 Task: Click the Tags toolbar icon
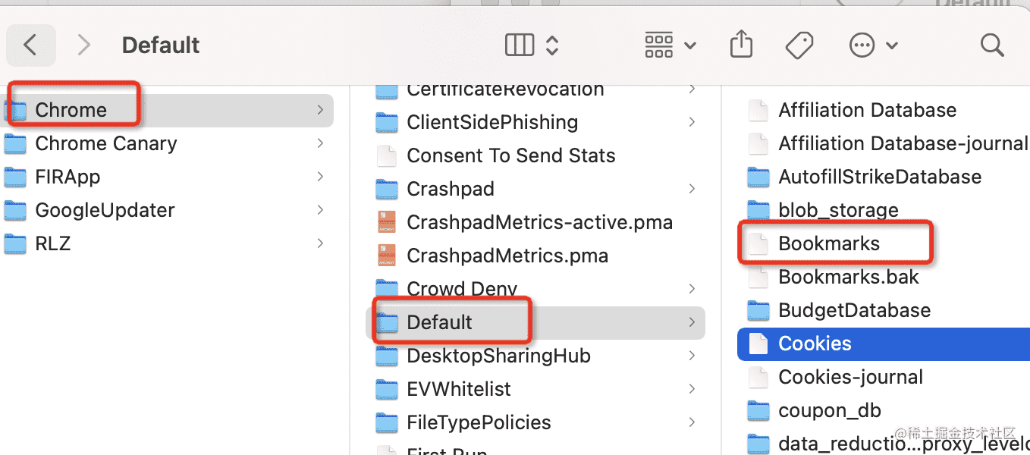coord(799,45)
